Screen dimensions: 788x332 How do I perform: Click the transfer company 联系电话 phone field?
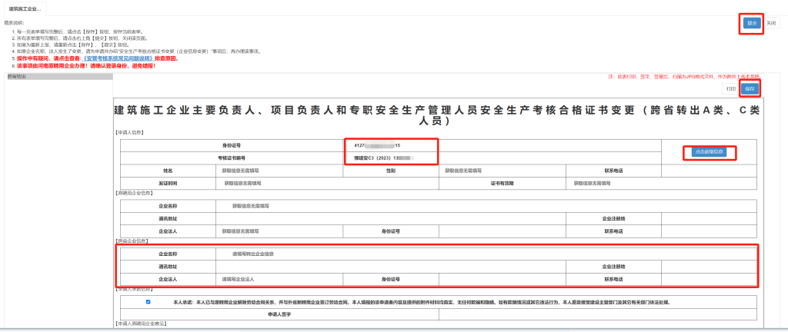click(708, 278)
